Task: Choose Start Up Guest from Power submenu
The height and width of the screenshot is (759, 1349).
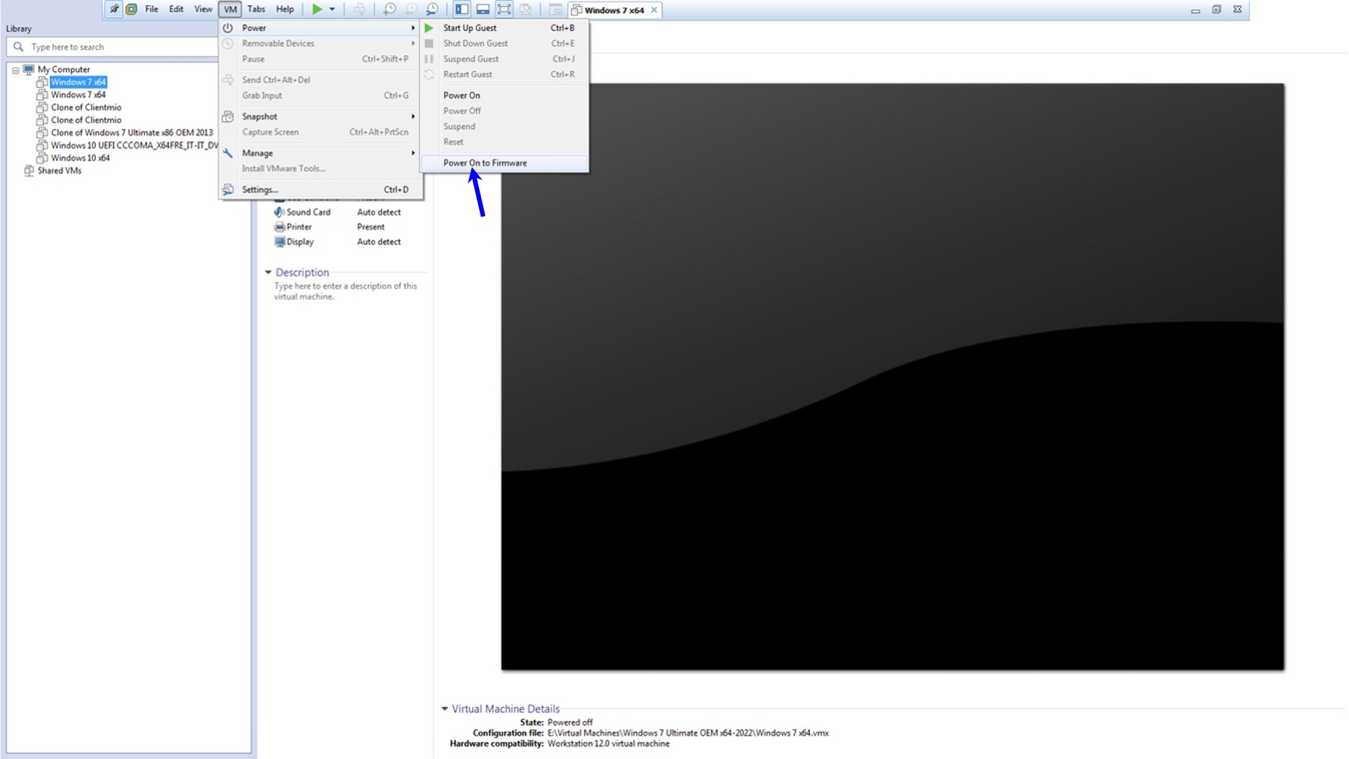Action: pyautogui.click(x=470, y=28)
